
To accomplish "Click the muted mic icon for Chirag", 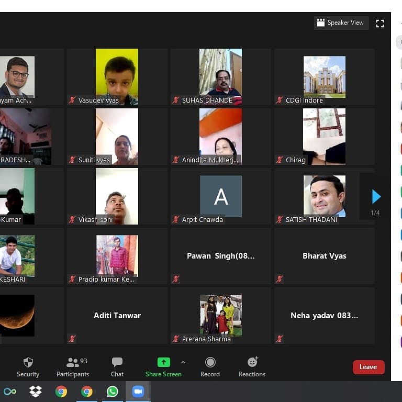I will [x=280, y=160].
